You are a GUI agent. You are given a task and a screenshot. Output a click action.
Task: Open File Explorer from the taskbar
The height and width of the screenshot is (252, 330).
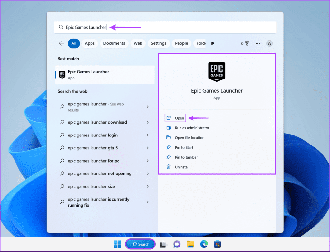tap(190, 244)
